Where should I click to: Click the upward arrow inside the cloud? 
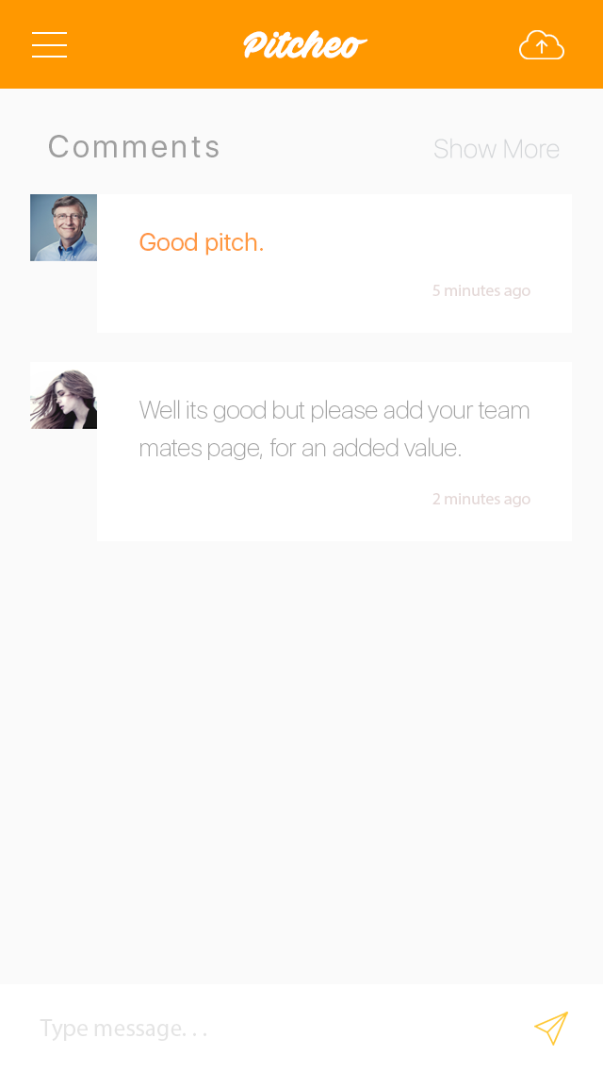pyautogui.click(x=541, y=46)
